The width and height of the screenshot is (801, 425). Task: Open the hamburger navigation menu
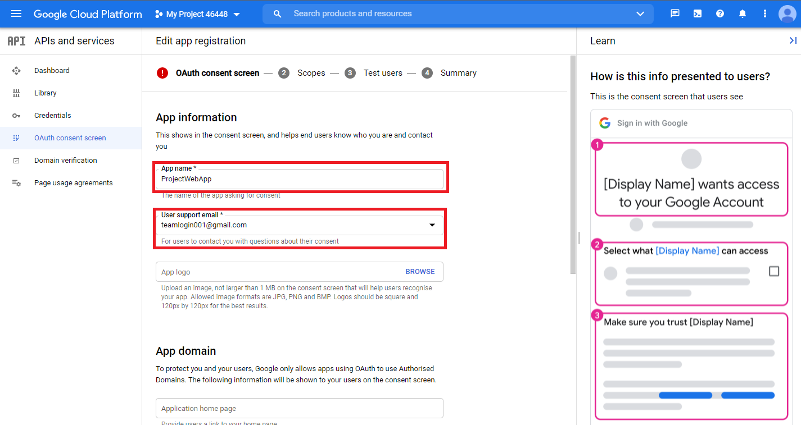pos(16,14)
